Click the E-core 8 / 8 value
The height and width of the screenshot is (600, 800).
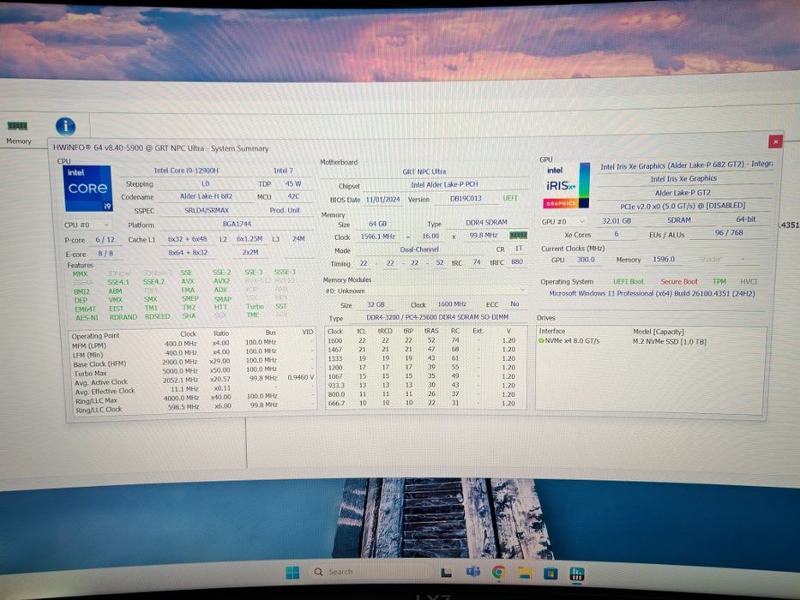[105, 253]
